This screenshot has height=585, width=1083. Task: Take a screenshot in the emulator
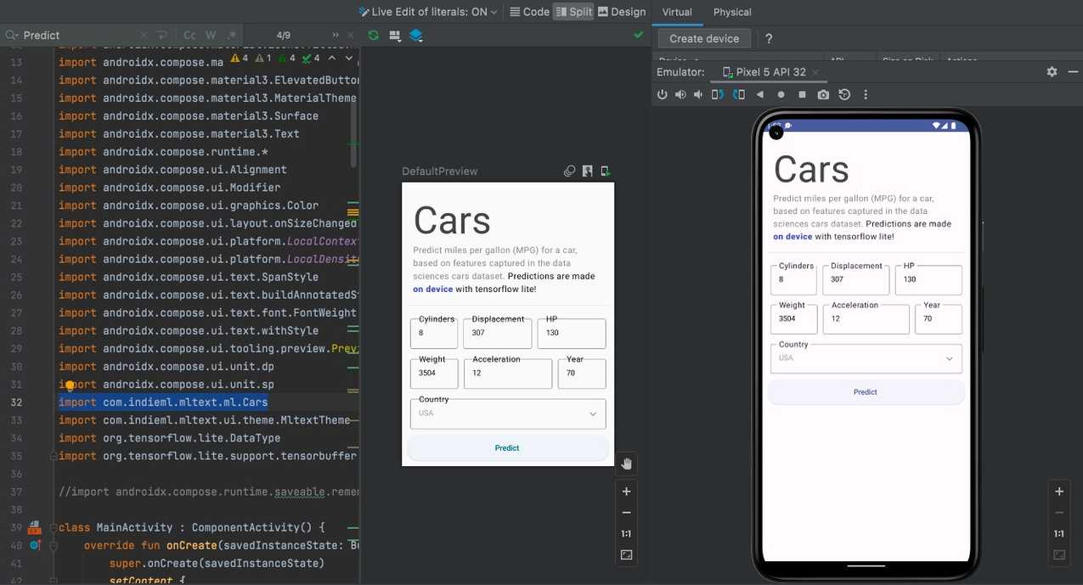coord(823,94)
